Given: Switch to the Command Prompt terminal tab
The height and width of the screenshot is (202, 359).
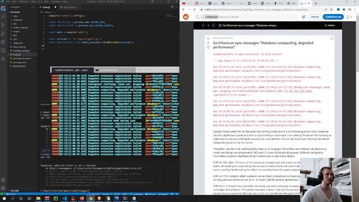Looking at the screenshot, I should coord(114,70).
